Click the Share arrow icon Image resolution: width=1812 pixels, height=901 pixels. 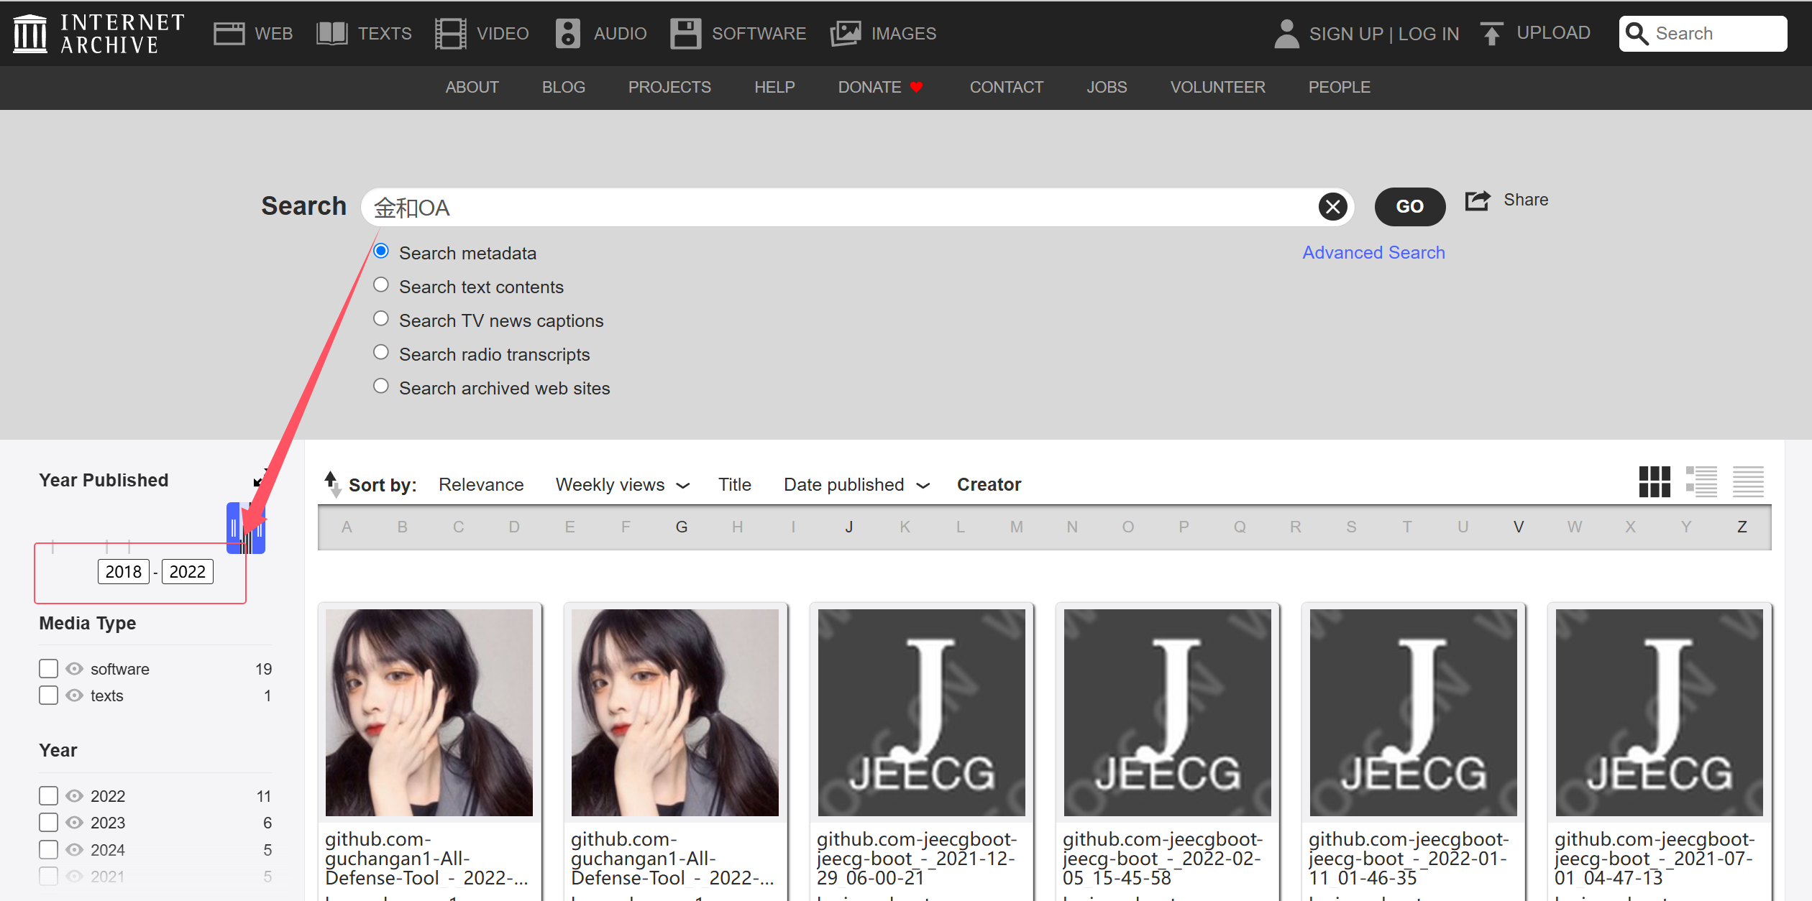point(1478,200)
